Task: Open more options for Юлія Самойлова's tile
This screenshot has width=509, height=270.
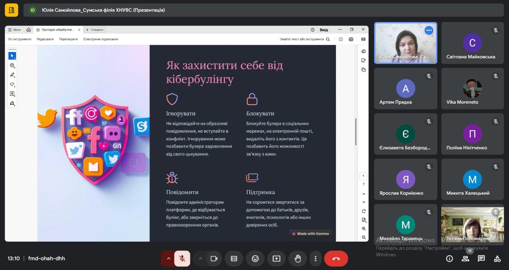Action: tap(429, 31)
